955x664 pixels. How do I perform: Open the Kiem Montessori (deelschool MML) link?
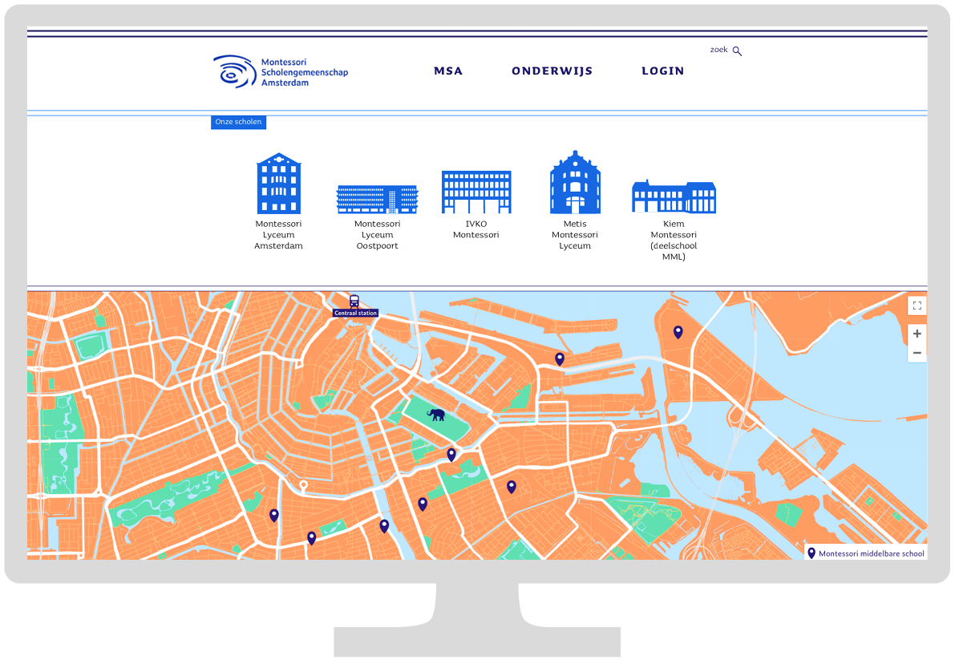[x=674, y=241]
